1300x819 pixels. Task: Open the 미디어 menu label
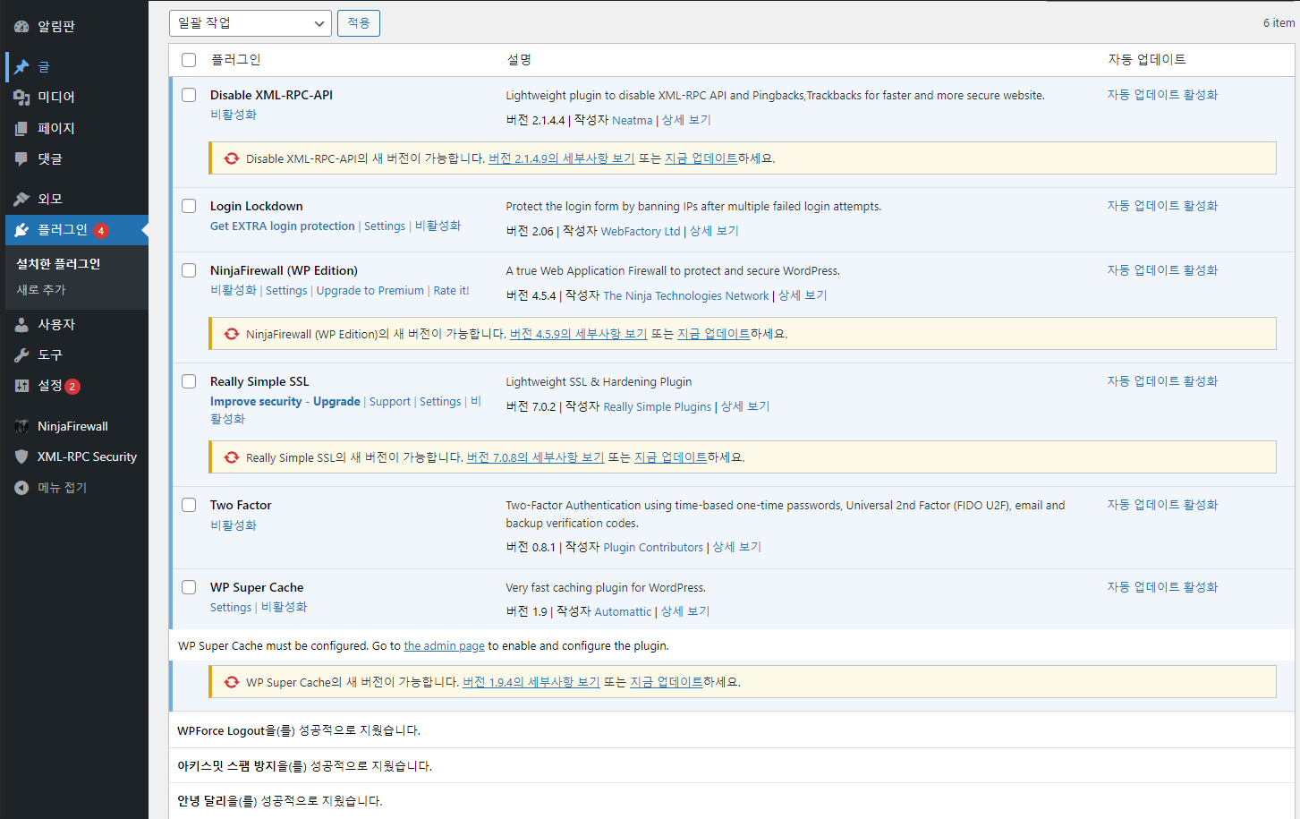[x=56, y=98]
